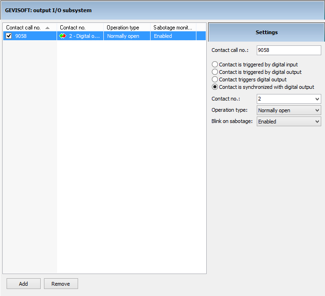Click the Contact no. column header
325x296 pixels.
[x=80, y=28]
